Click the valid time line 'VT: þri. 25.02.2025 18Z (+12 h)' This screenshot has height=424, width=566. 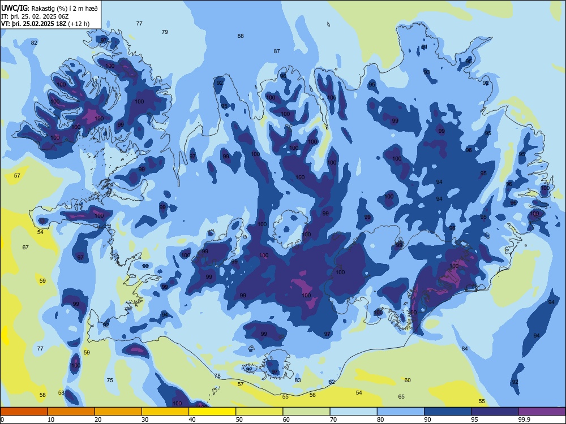[x=45, y=24]
